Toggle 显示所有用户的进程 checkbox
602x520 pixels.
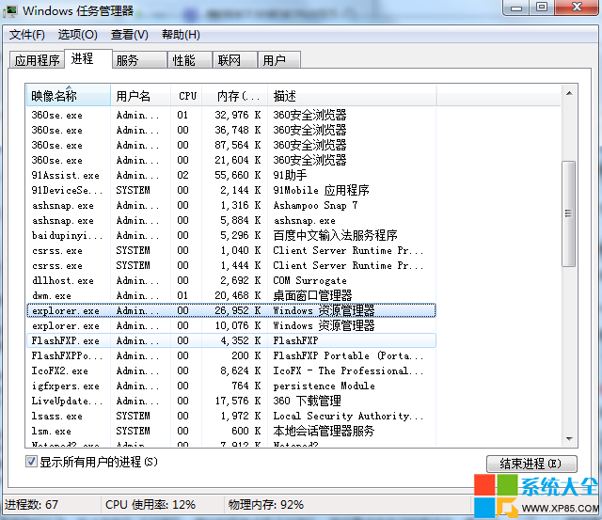coord(31,462)
